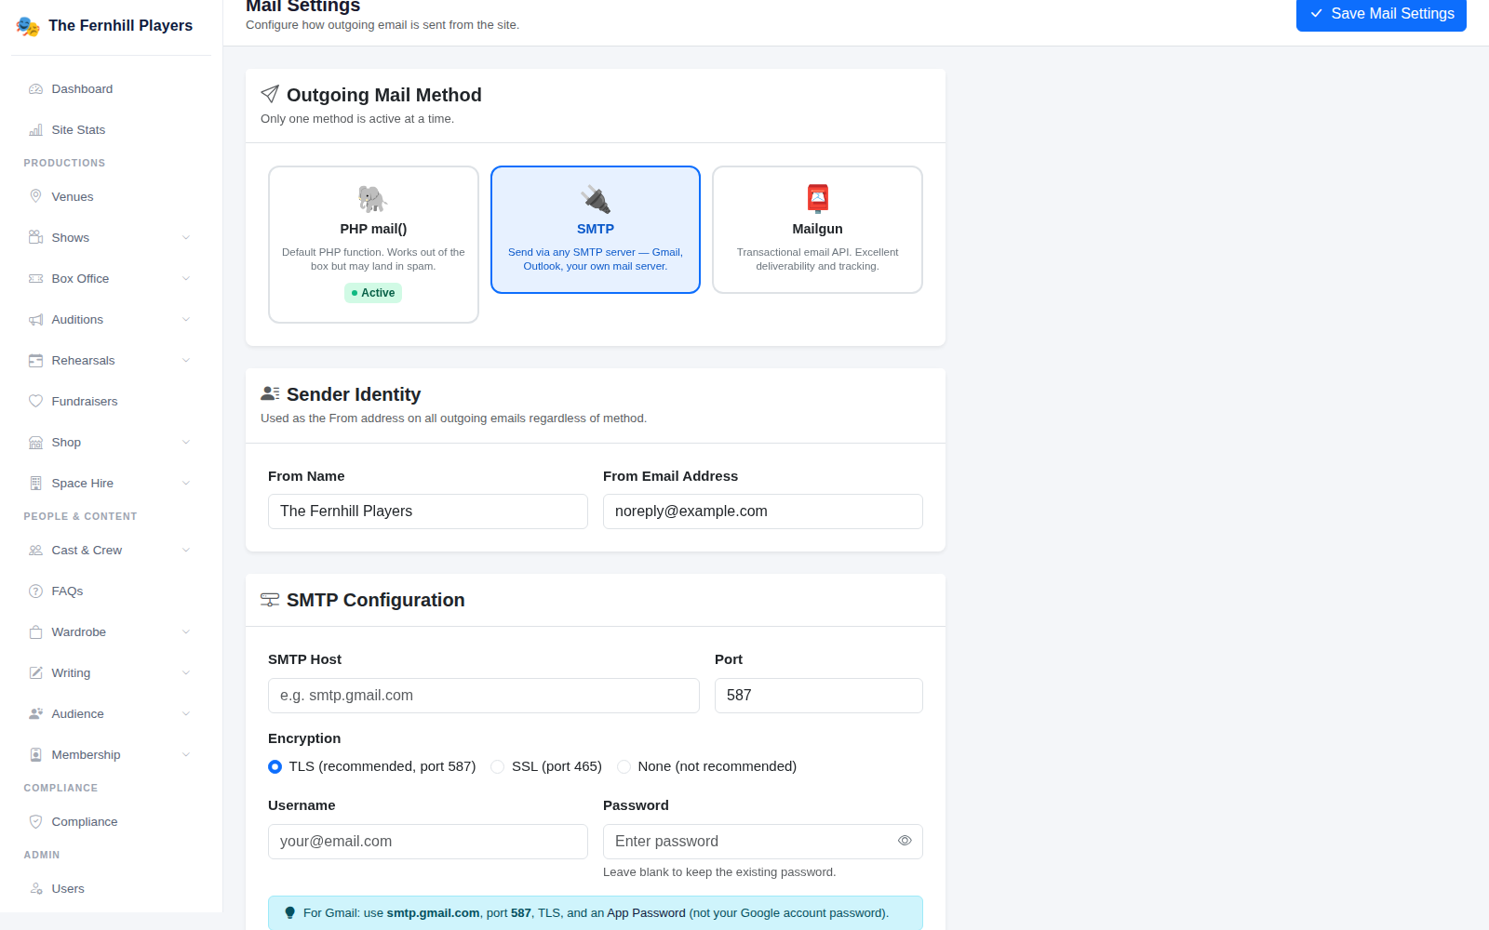
Task: Click the Space Hire building icon
Action: click(36, 484)
